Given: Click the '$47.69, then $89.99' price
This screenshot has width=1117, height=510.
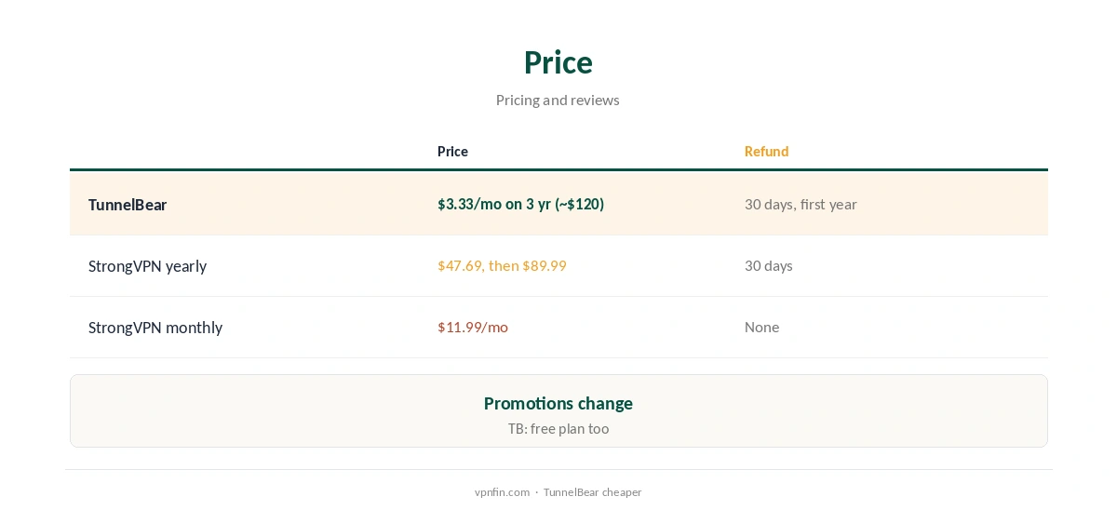Looking at the screenshot, I should 502,265.
